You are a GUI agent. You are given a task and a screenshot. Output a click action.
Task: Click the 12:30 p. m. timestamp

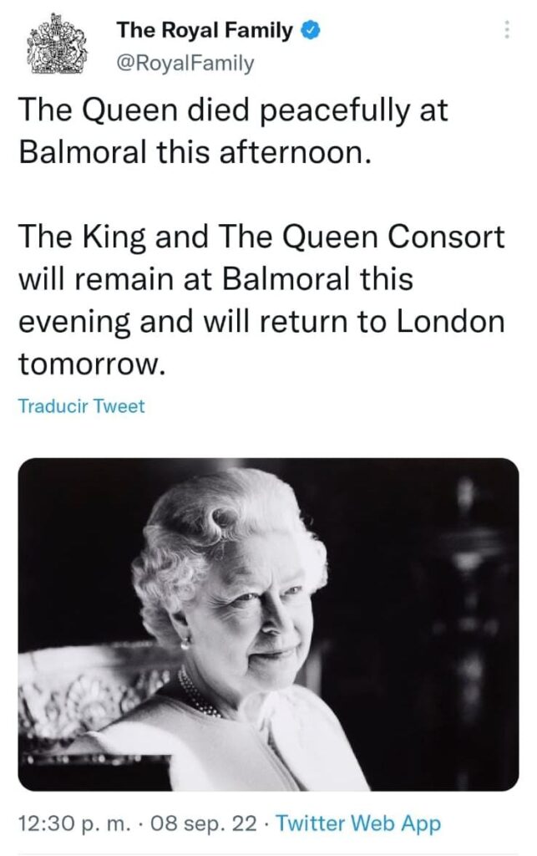[74, 823]
